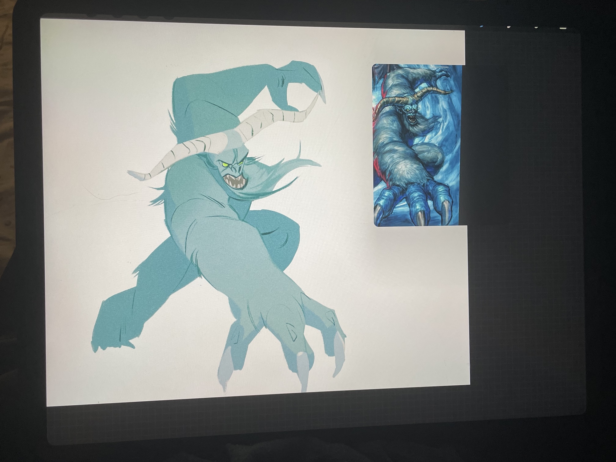This screenshot has height=462, width=616.
Task: Tap the left horn tip on canvas
Action: coord(133,174)
